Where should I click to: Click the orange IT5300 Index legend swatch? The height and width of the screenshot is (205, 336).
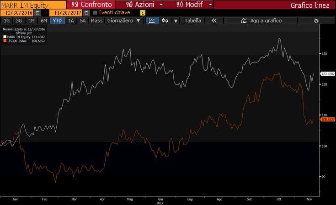coord(5,41)
